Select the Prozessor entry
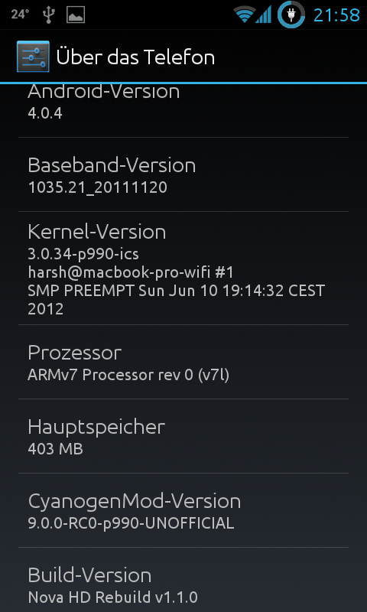The height and width of the screenshot is (612, 367). [183, 362]
